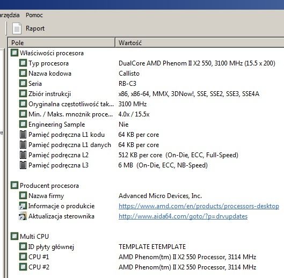Click the Advanced Micro Devices, Inc. value
The height and width of the screenshot is (278, 284).
click(x=160, y=196)
